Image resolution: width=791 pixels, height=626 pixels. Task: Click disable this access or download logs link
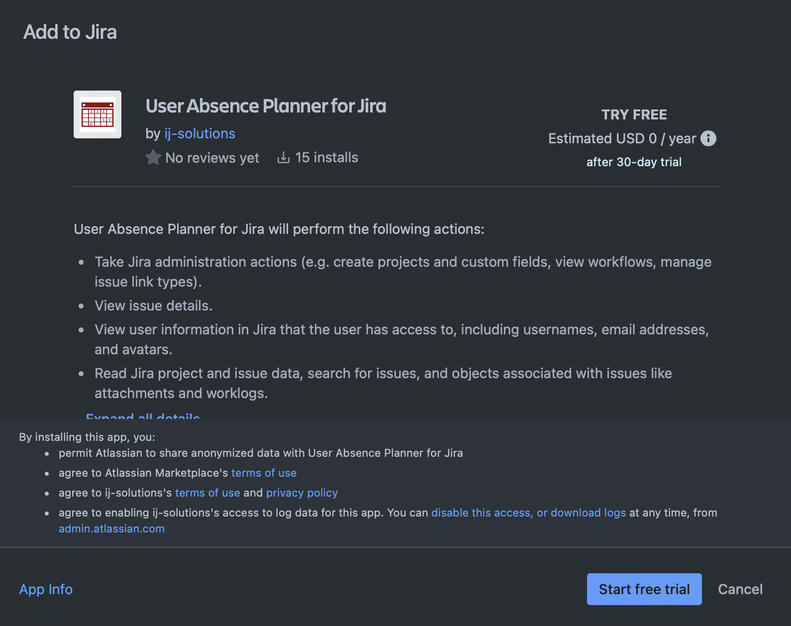pos(528,513)
